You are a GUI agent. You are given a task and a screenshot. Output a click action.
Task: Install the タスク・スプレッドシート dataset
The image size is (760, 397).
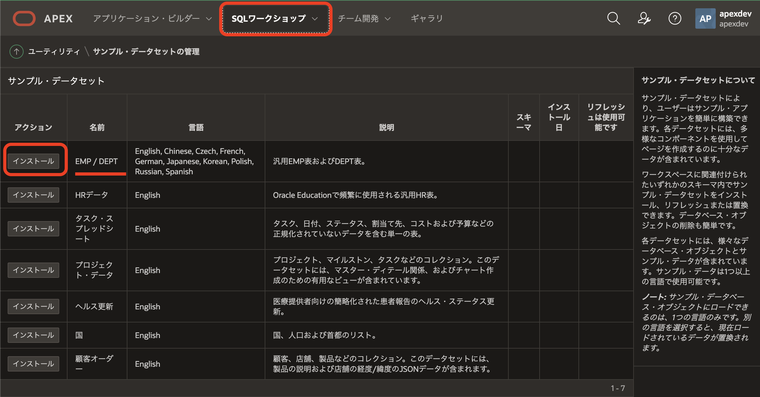[33, 229]
